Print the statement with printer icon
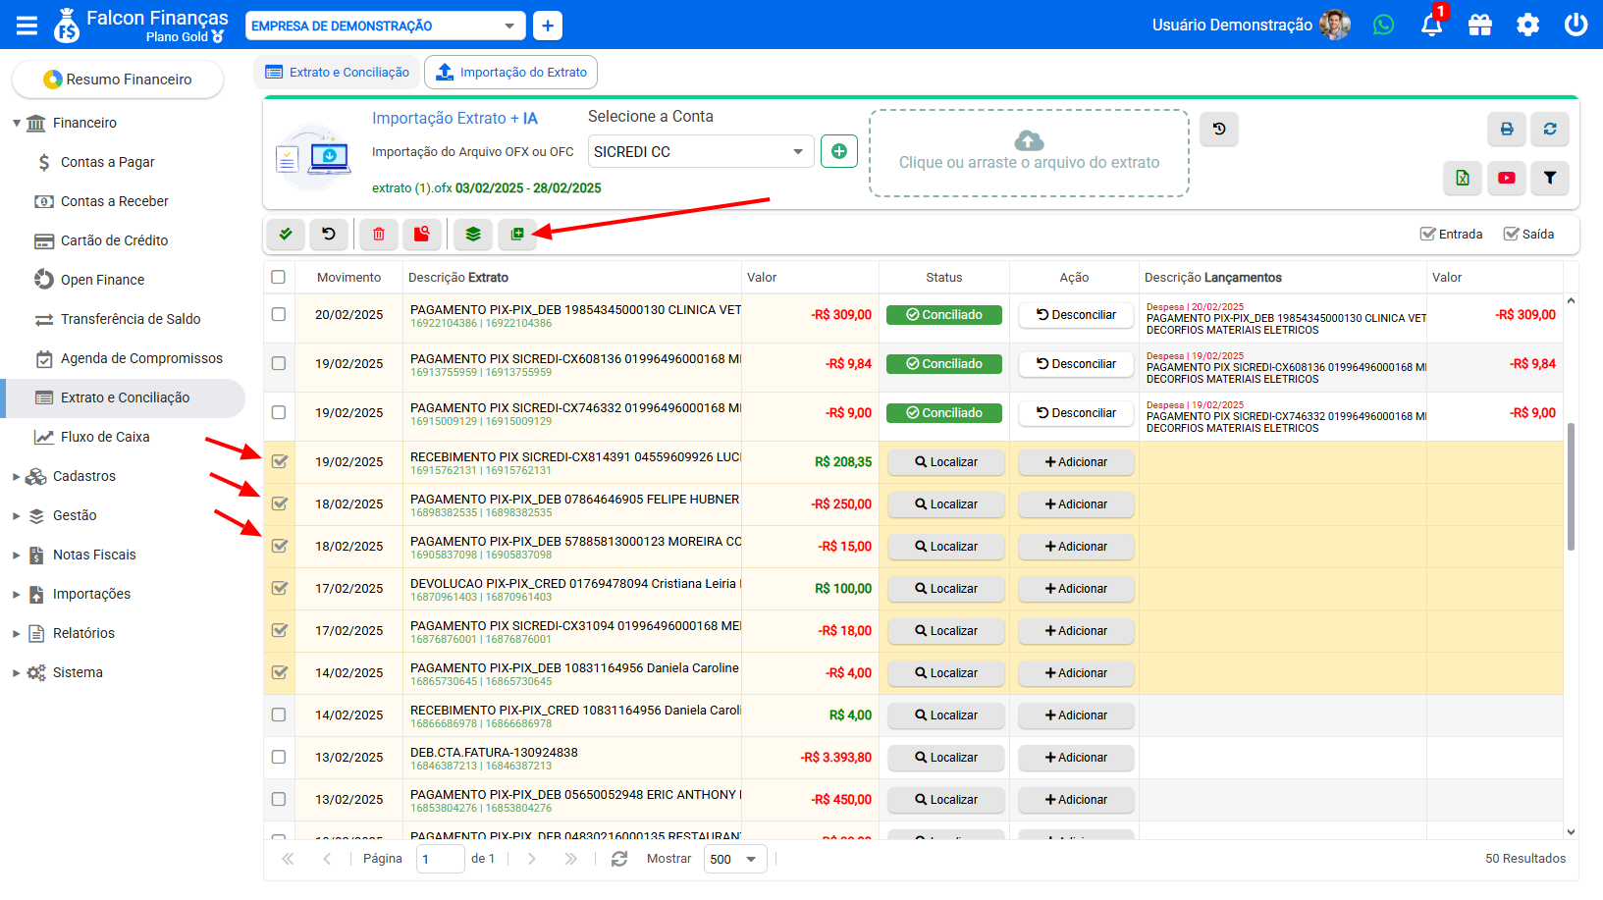1603x900 pixels. click(x=1507, y=129)
